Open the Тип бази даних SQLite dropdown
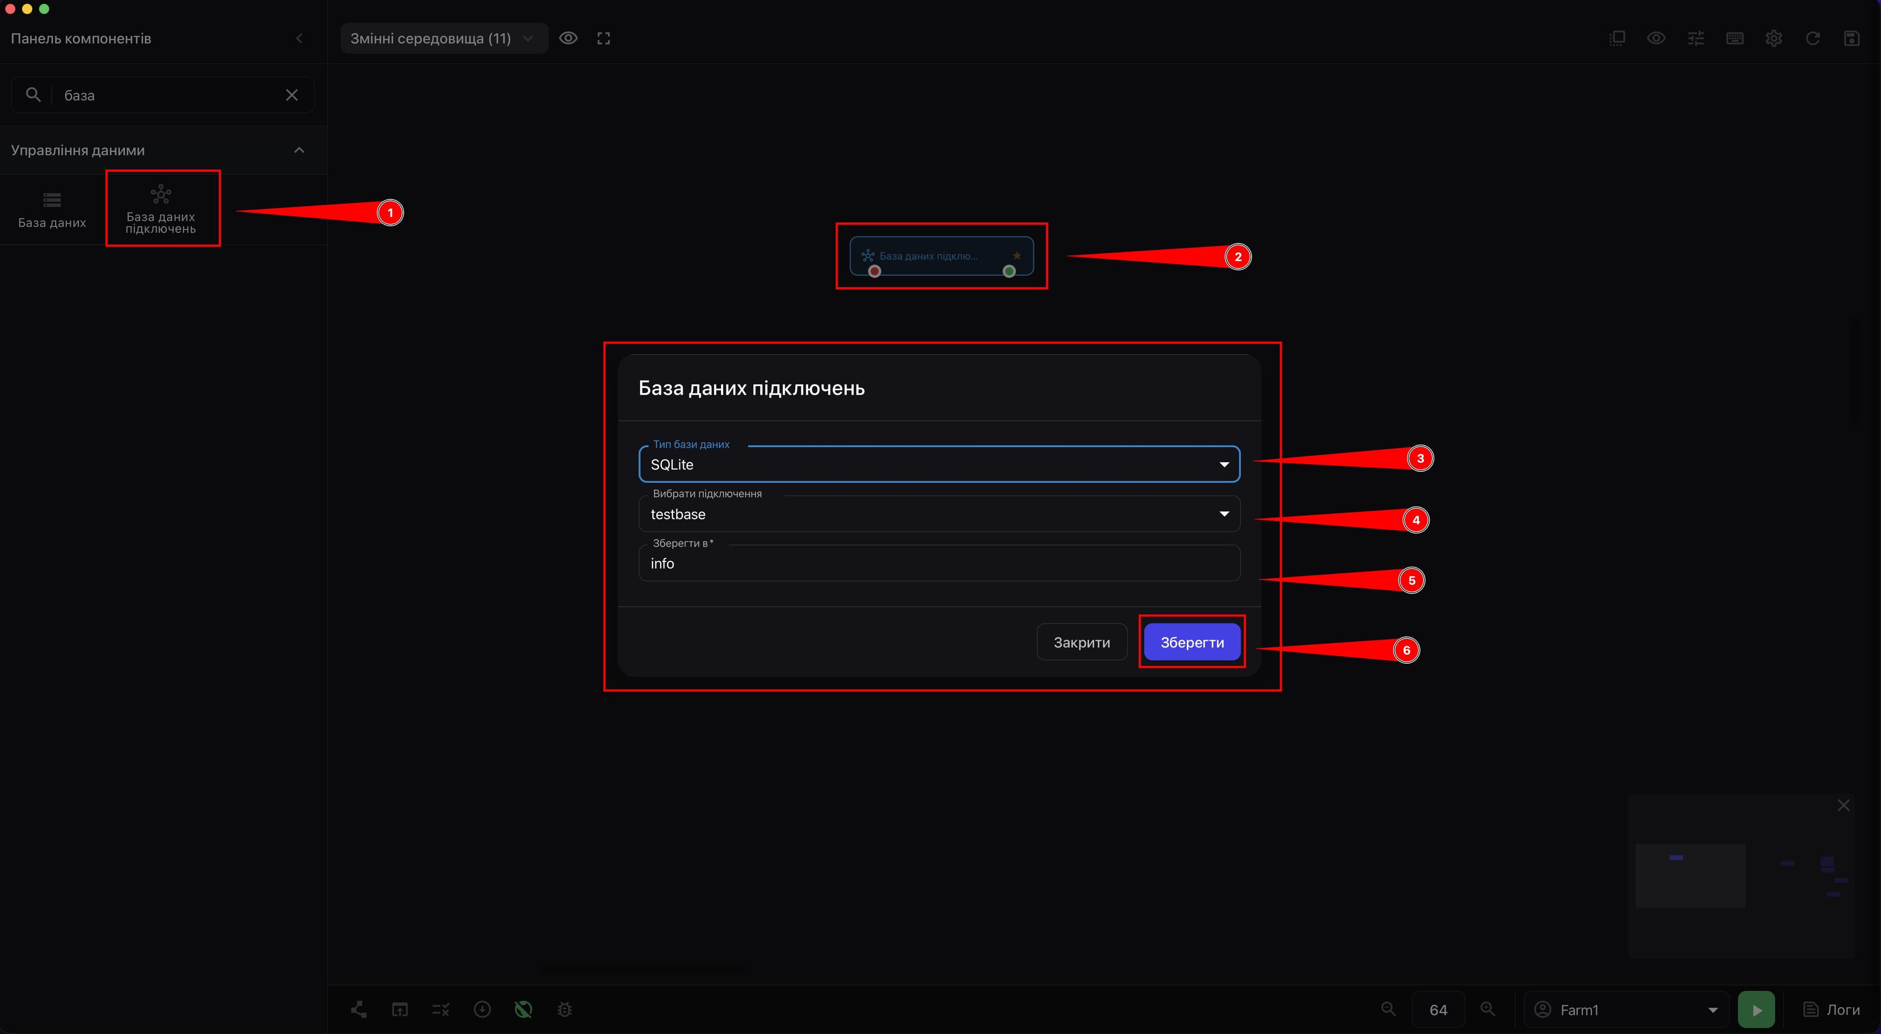This screenshot has height=1034, width=1881. (x=939, y=464)
